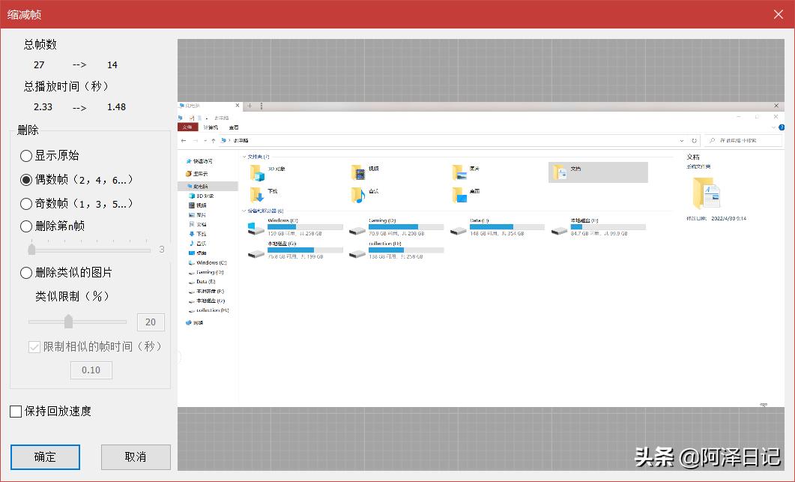Select the 显示原始 radio option
Screen dimensions: 795x482
(x=26, y=156)
